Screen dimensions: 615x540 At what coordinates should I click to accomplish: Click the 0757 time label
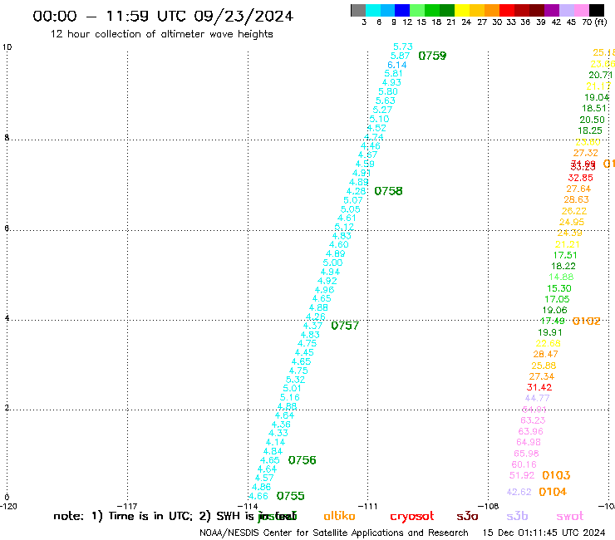coord(345,326)
